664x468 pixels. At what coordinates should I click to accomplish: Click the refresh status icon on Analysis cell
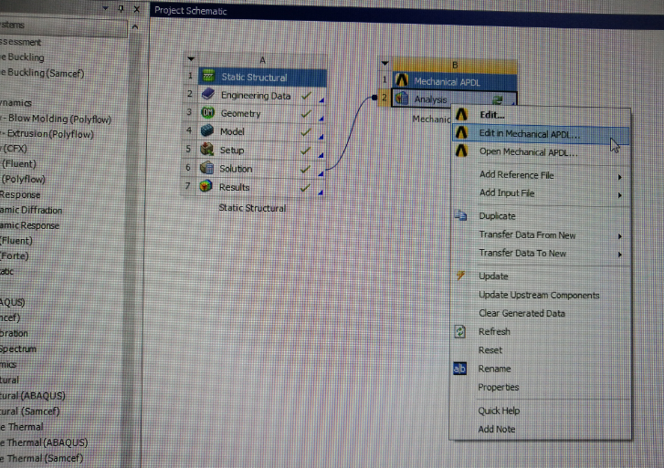click(498, 99)
